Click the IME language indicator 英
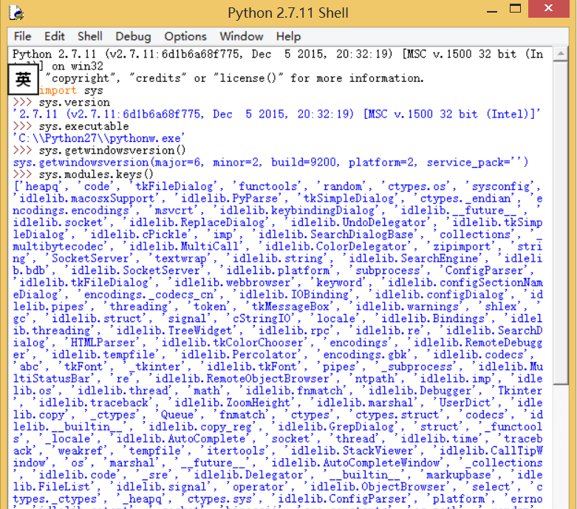577x509 pixels. (x=23, y=79)
